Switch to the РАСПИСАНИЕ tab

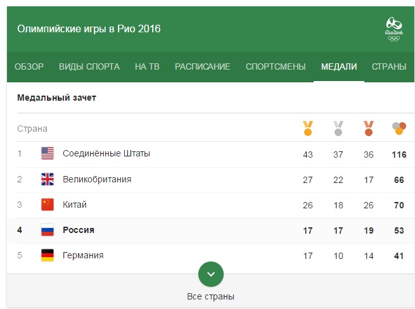(203, 66)
